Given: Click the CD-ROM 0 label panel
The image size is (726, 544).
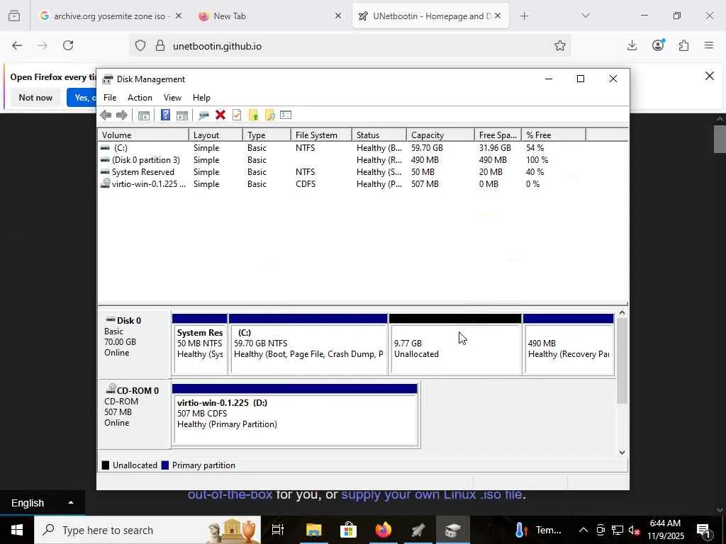Looking at the screenshot, I should coord(134,414).
